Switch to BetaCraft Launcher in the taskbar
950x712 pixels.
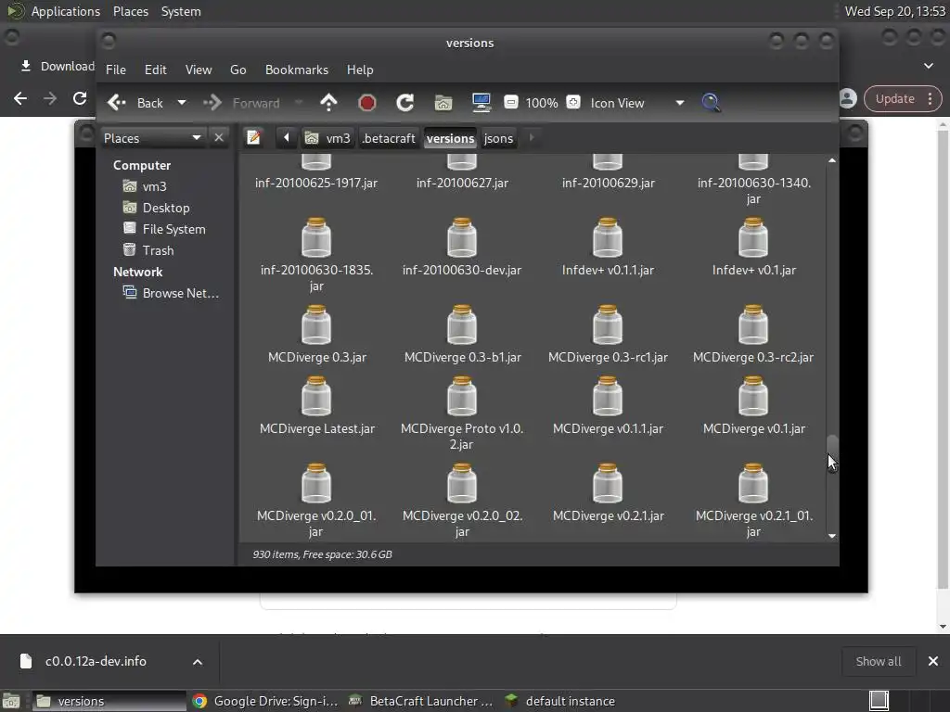tap(420, 701)
